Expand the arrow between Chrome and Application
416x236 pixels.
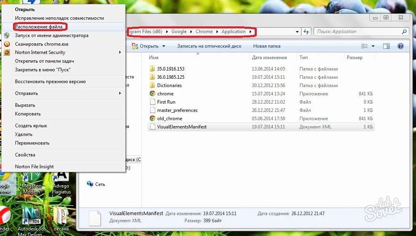(217, 32)
